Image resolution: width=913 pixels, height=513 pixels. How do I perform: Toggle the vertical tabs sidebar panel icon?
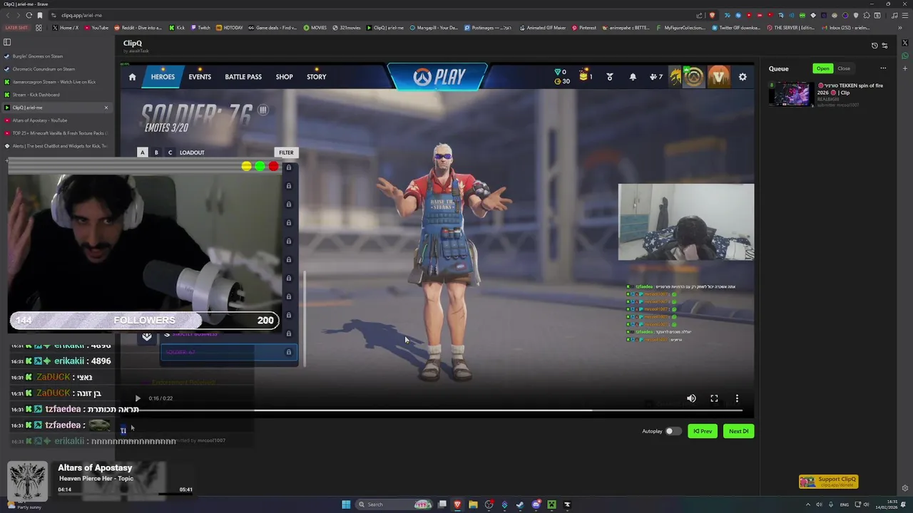coord(7,42)
